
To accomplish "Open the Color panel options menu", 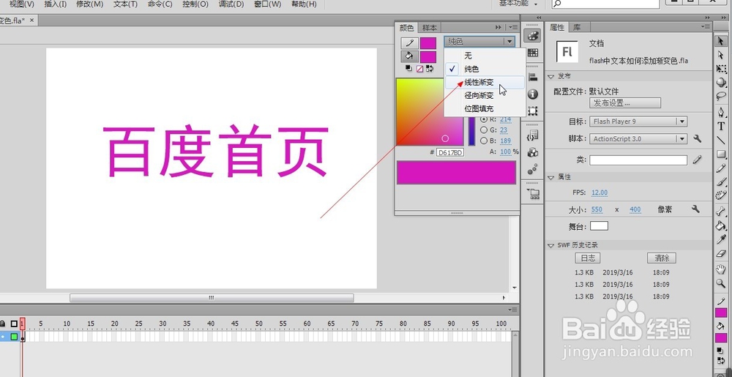I will pyautogui.click(x=513, y=28).
